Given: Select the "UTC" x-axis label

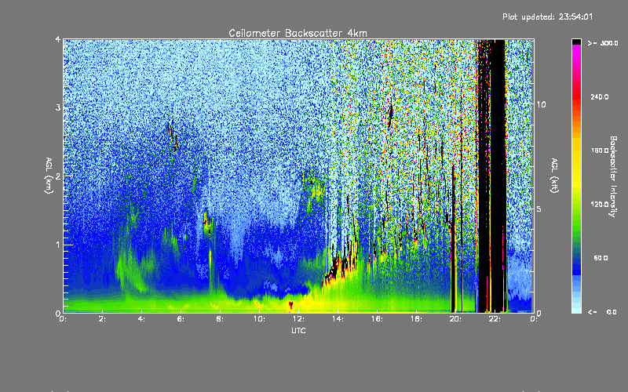Looking at the screenshot, I should pos(298,330).
